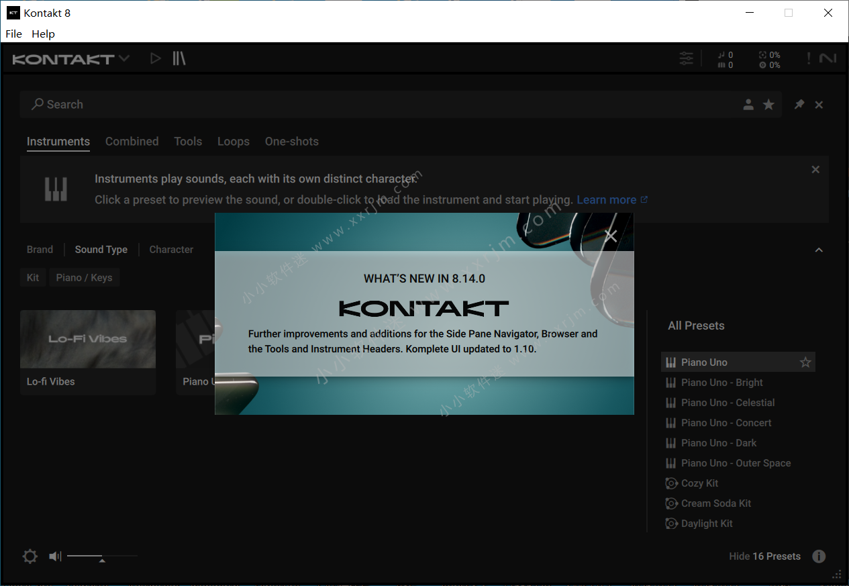Switch to the Combined tab
Viewport: 849px width, 586px height.
click(132, 142)
